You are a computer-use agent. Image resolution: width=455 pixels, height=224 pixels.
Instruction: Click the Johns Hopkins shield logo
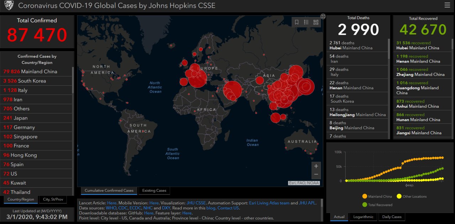click(9, 6)
